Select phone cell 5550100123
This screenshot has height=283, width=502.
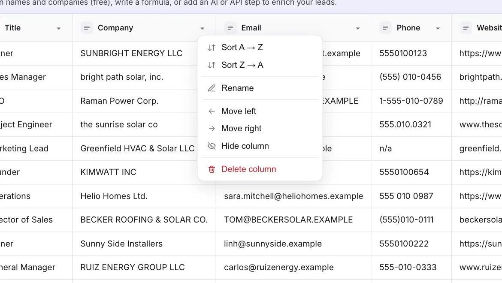(411, 54)
